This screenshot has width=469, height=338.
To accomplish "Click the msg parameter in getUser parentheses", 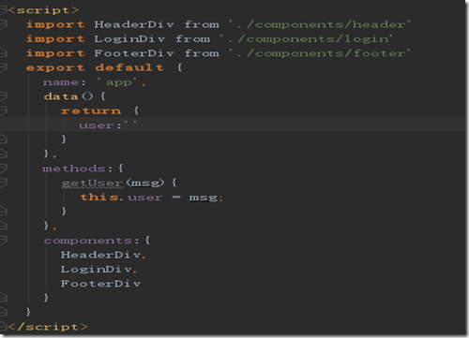I will (x=145, y=183).
